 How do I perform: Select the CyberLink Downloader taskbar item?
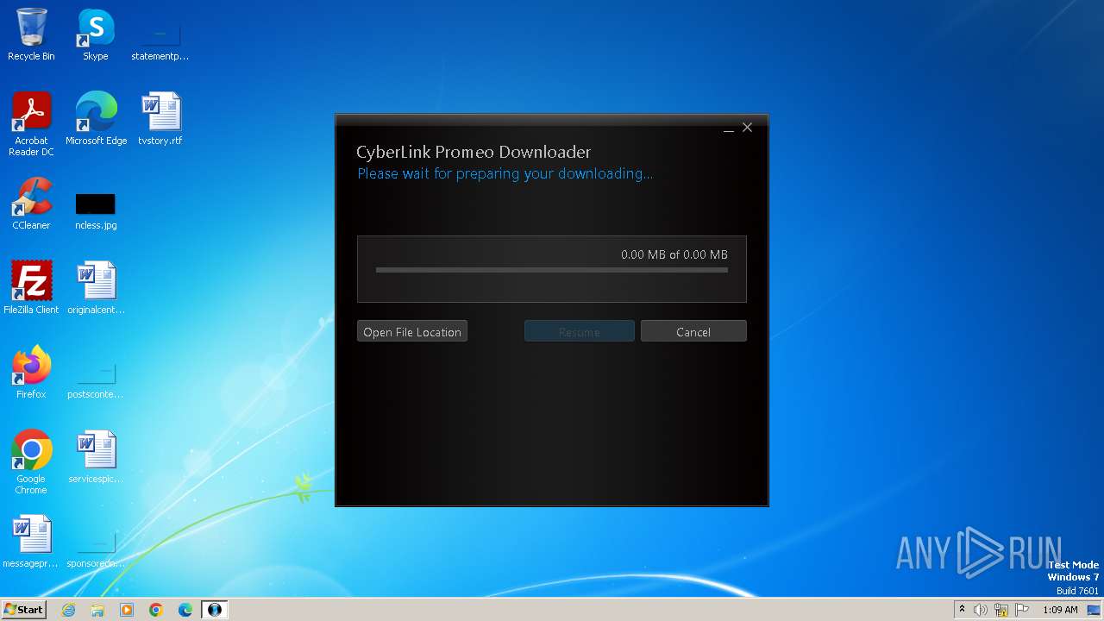214,610
